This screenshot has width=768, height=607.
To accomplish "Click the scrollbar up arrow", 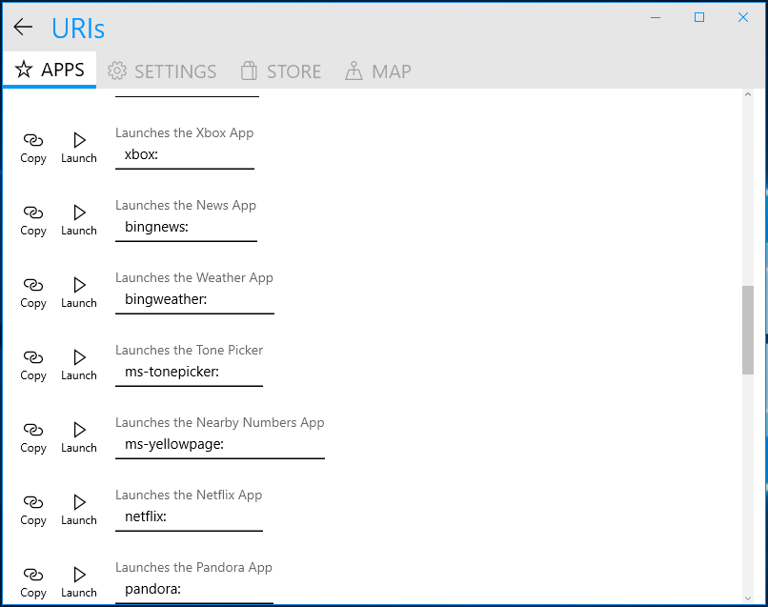I will coord(747,94).
